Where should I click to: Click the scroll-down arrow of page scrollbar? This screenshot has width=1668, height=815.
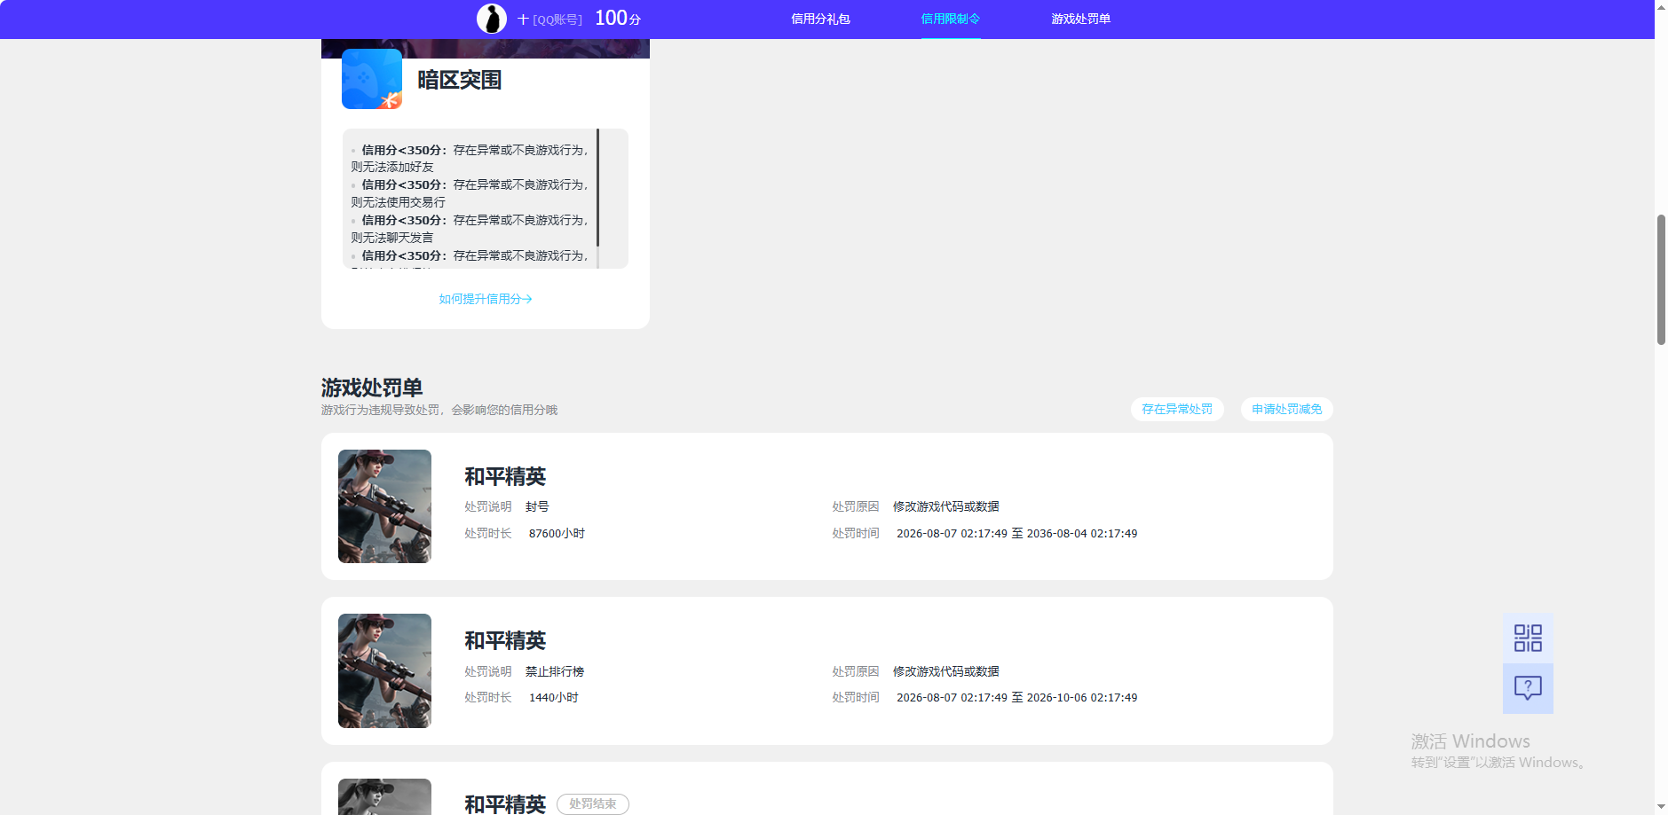(x=1661, y=807)
